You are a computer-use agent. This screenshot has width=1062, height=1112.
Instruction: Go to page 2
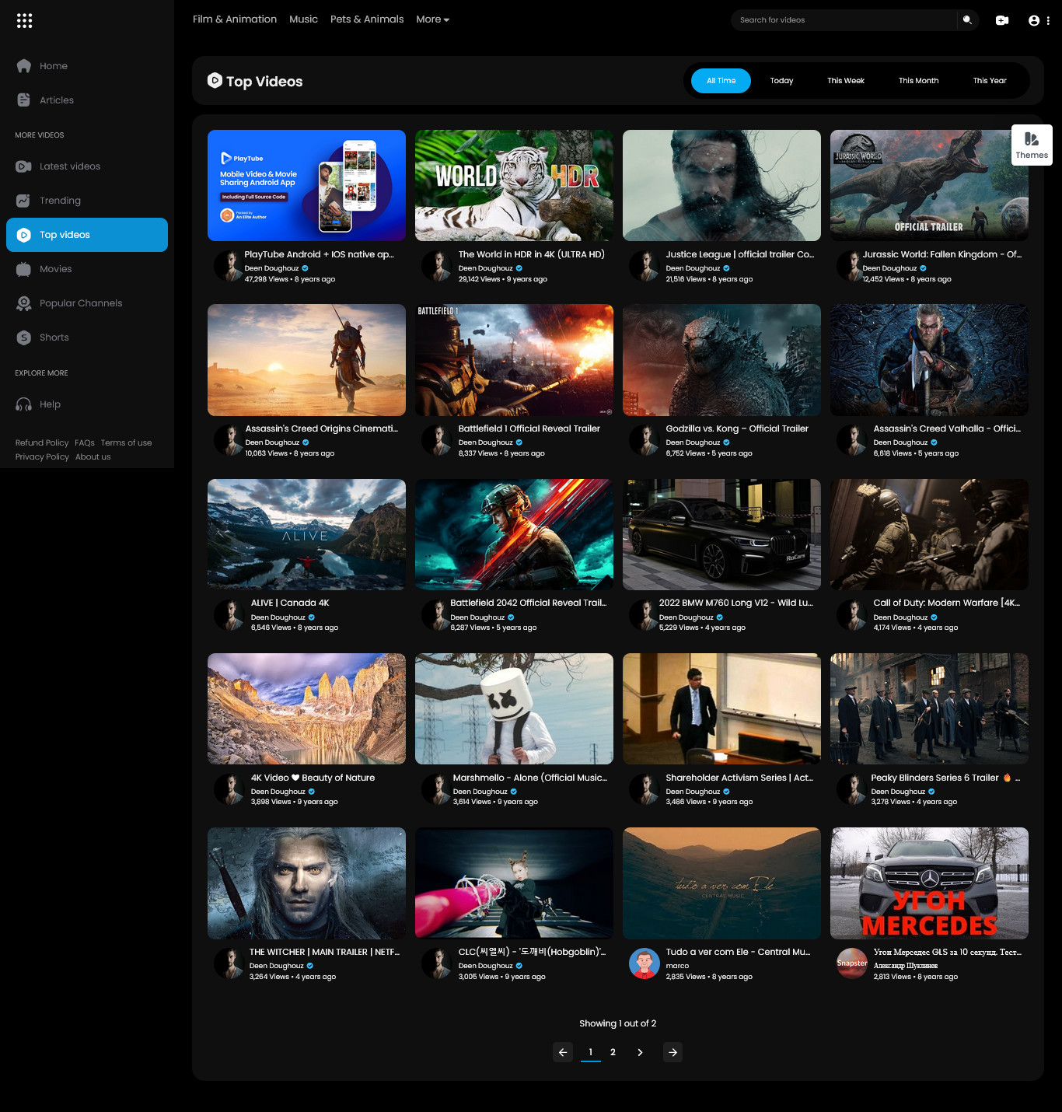point(613,1052)
